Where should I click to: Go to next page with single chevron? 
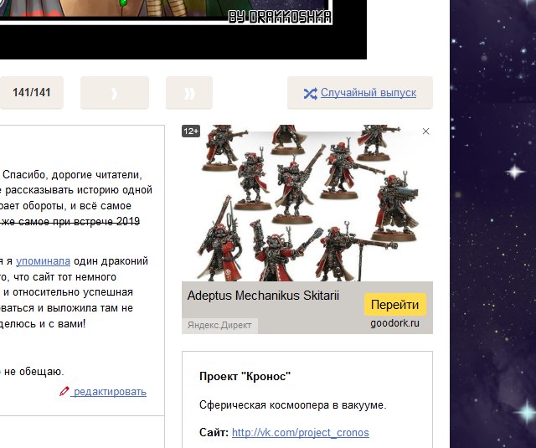coord(115,93)
